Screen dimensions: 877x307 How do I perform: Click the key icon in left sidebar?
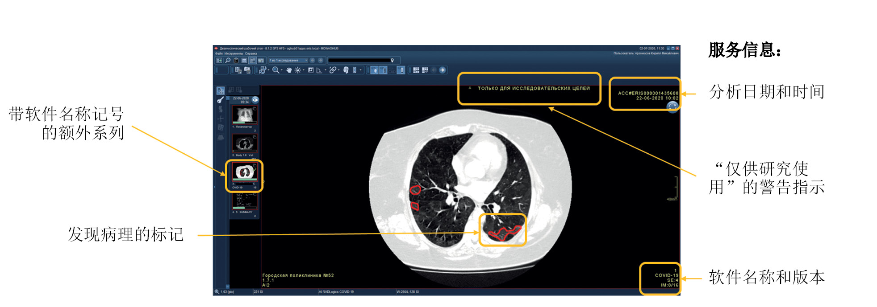click(x=220, y=100)
